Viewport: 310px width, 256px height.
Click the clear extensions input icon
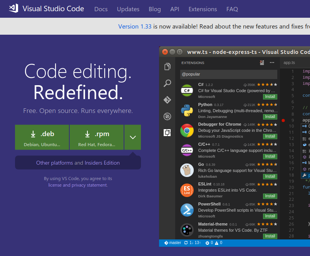click(262, 63)
